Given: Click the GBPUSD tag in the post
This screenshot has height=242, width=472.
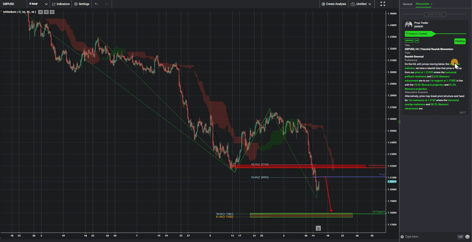Looking at the screenshot, I should [409, 41].
